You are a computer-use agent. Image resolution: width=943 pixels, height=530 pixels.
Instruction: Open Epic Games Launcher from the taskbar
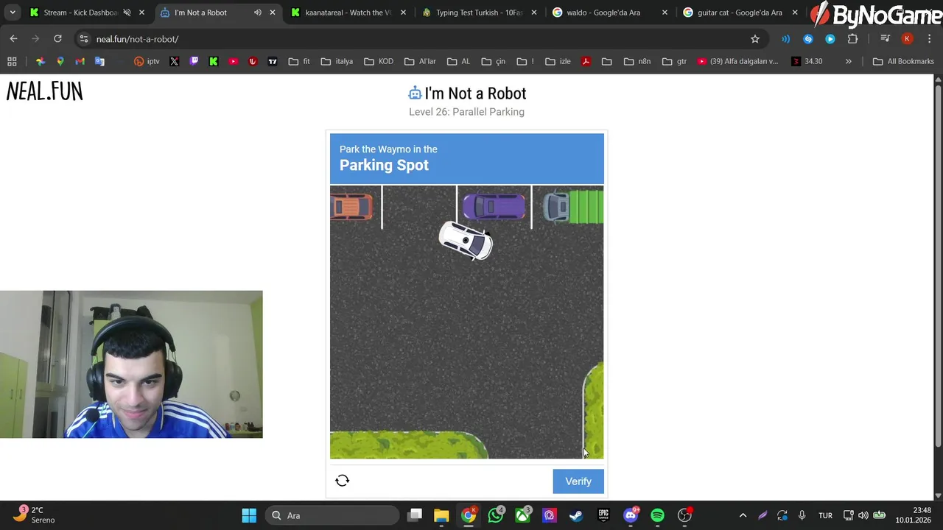[603, 515]
